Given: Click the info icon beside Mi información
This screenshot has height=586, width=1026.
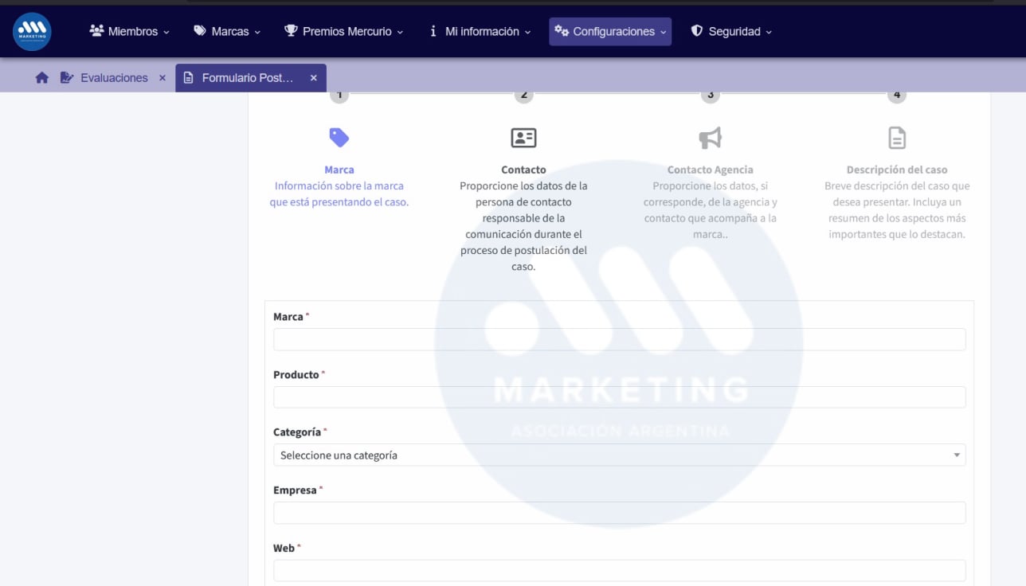Looking at the screenshot, I should 433,31.
